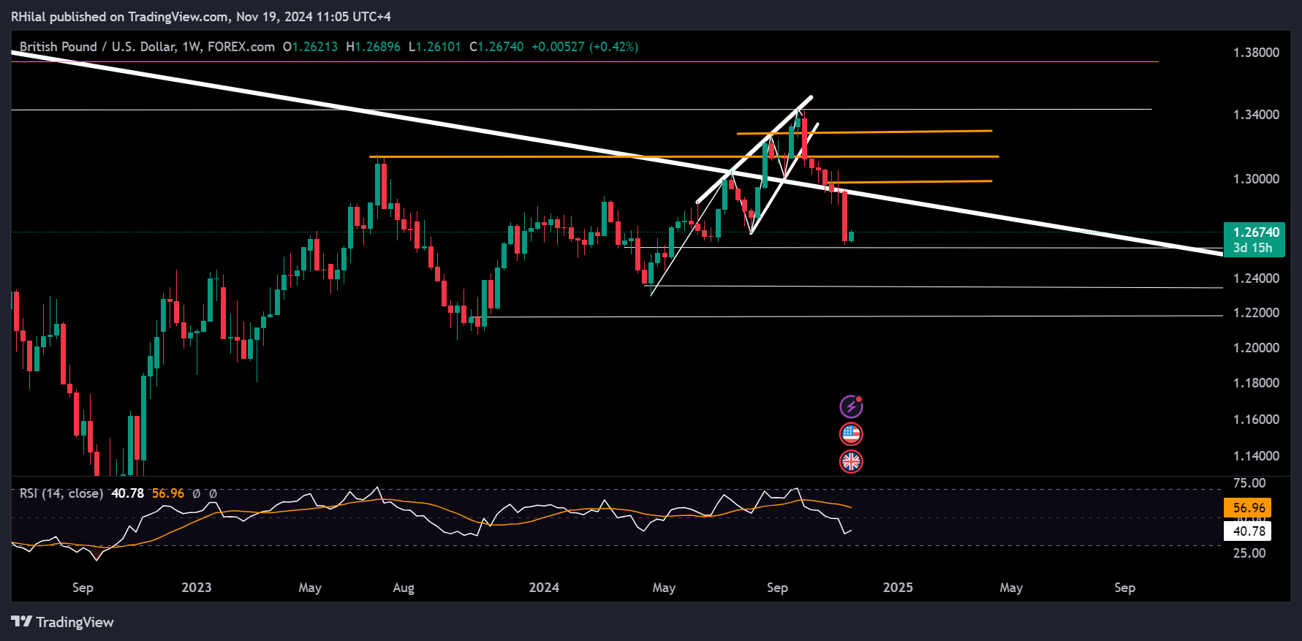Click the 1.34000 price axis label

(1256, 115)
